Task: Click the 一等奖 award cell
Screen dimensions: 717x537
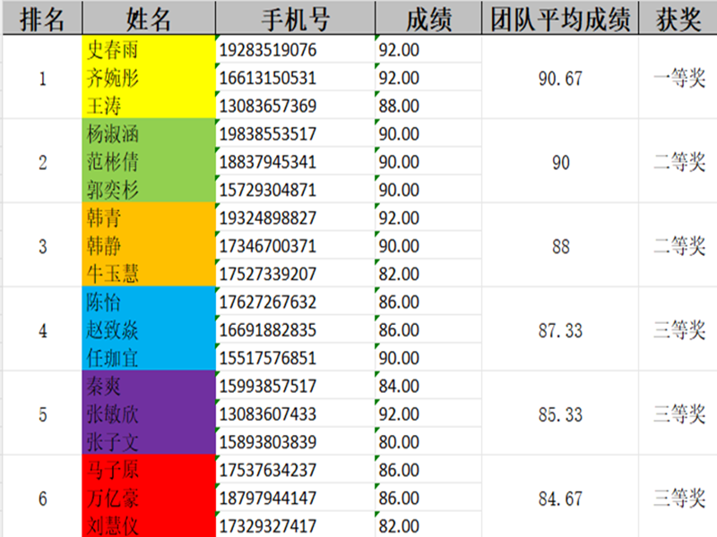Action: (678, 77)
